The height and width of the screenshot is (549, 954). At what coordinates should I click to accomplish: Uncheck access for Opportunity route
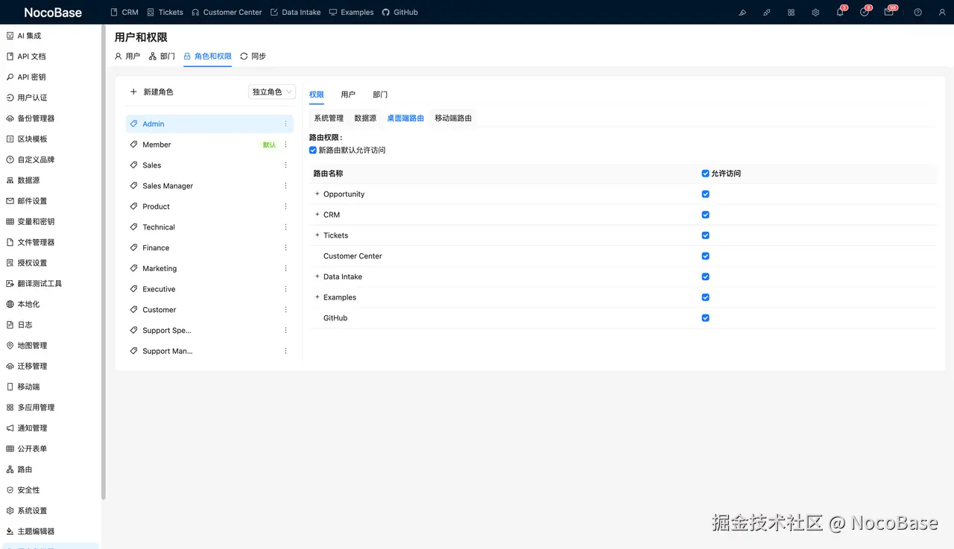click(706, 194)
